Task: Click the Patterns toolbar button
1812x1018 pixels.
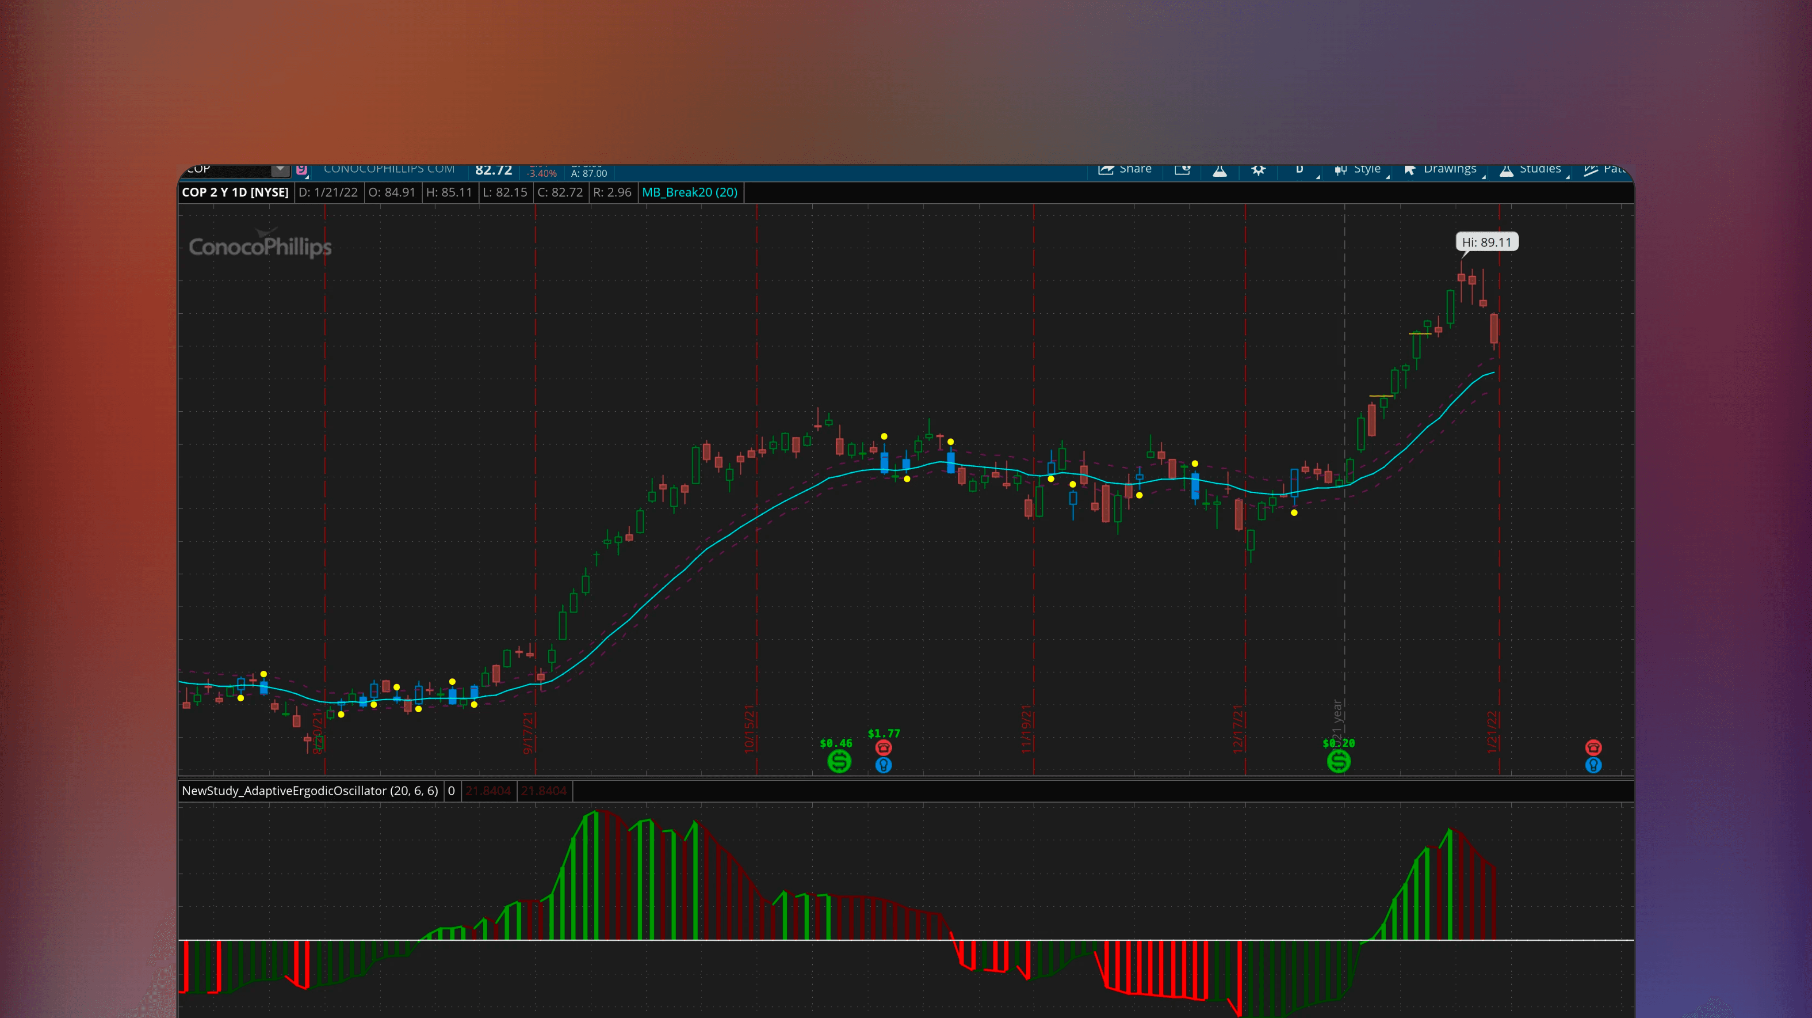Action: click(x=1605, y=169)
